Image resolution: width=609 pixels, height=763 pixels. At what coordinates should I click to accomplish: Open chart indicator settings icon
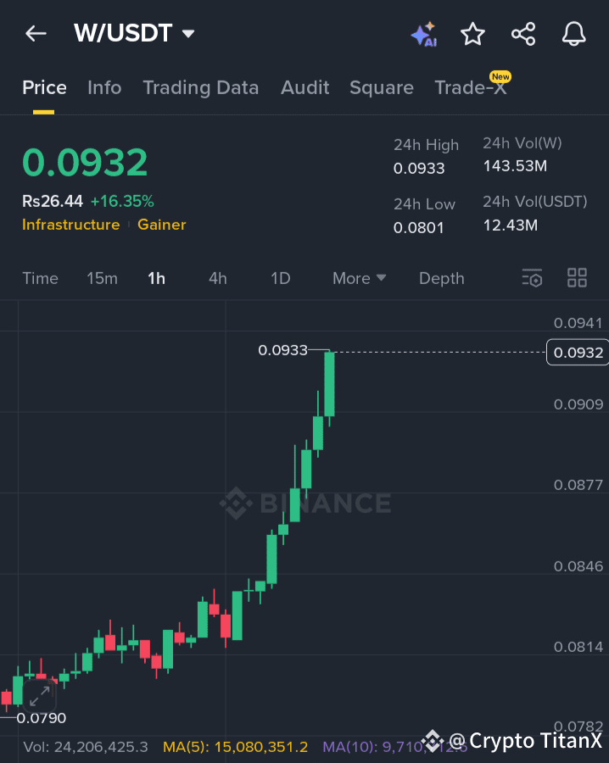click(x=532, y=278)
